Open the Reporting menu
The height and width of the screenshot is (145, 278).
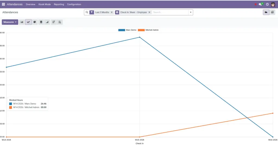pos(59,4)
